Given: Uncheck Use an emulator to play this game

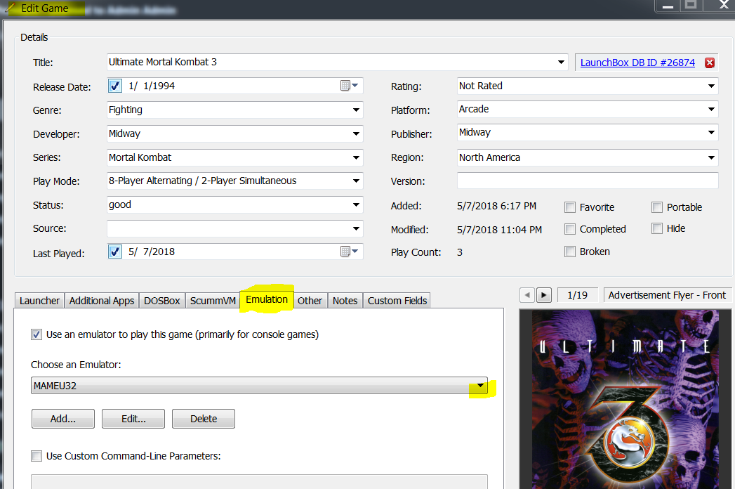Looking at the screenshot, I should click(x=36, y=334).
